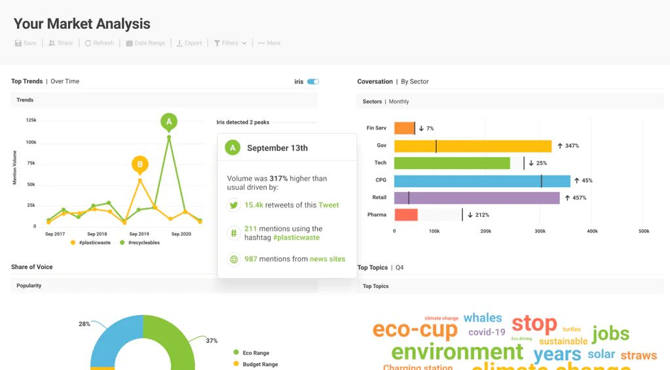Click the Refresh button label
Viewport: 670px width, 370px height.
(x=103, y=43)
